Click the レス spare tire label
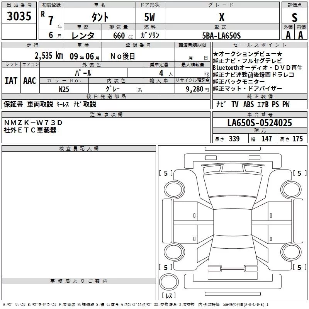The width and height of the screenshot is (309, 309). [169, 295]
